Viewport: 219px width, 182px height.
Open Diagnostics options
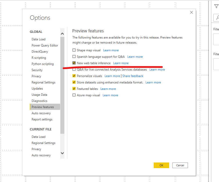39,101
